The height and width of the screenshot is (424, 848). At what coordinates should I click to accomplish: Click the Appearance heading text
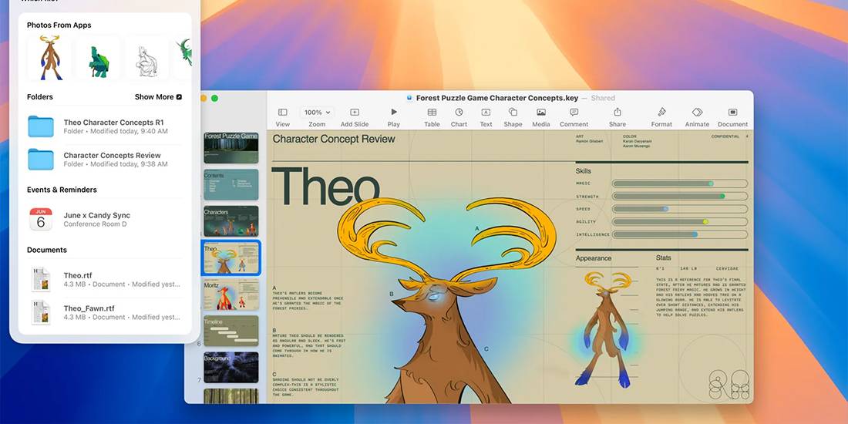(x=594, y=258)
